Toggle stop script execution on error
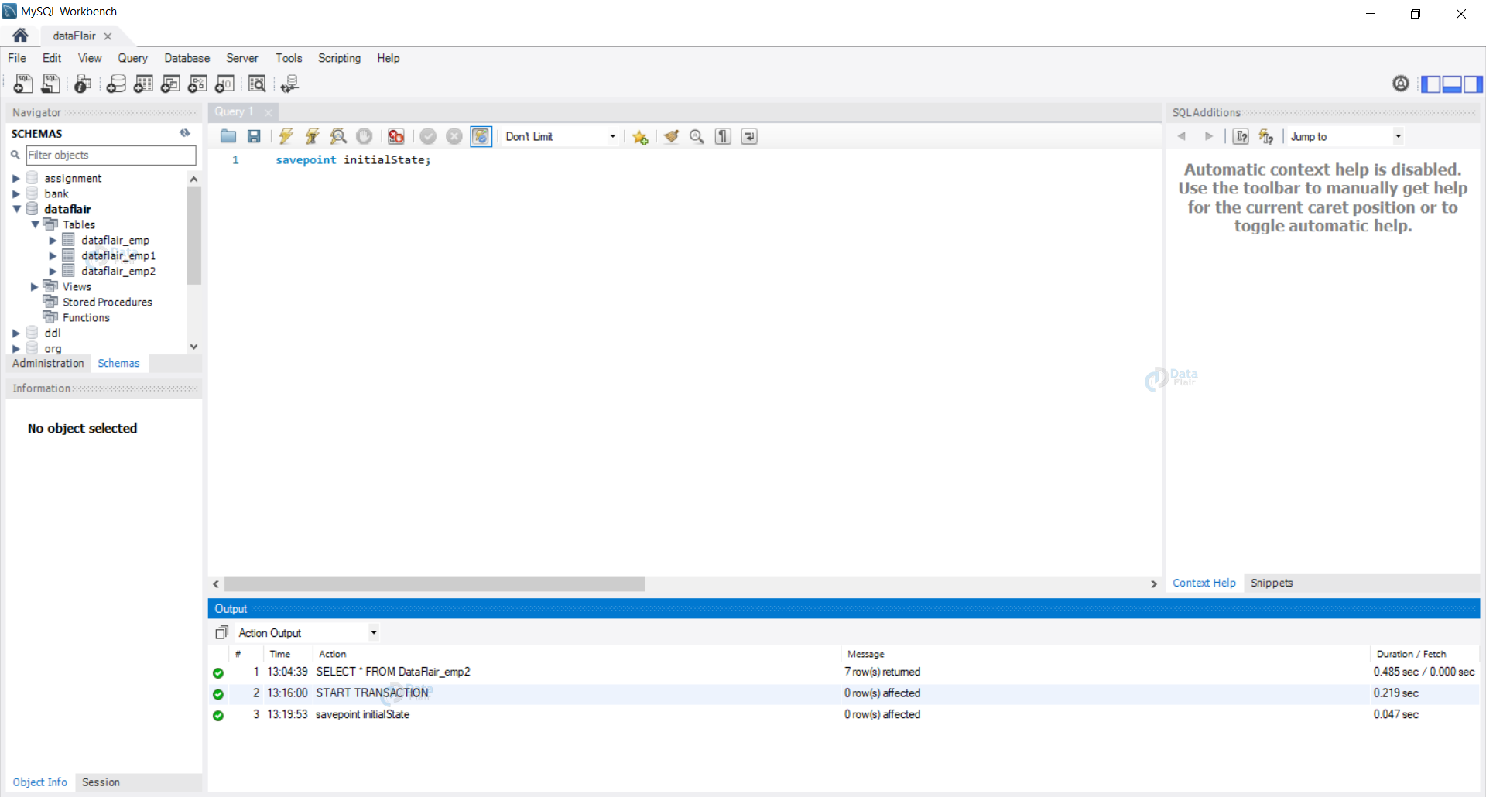 coord(396,136)
